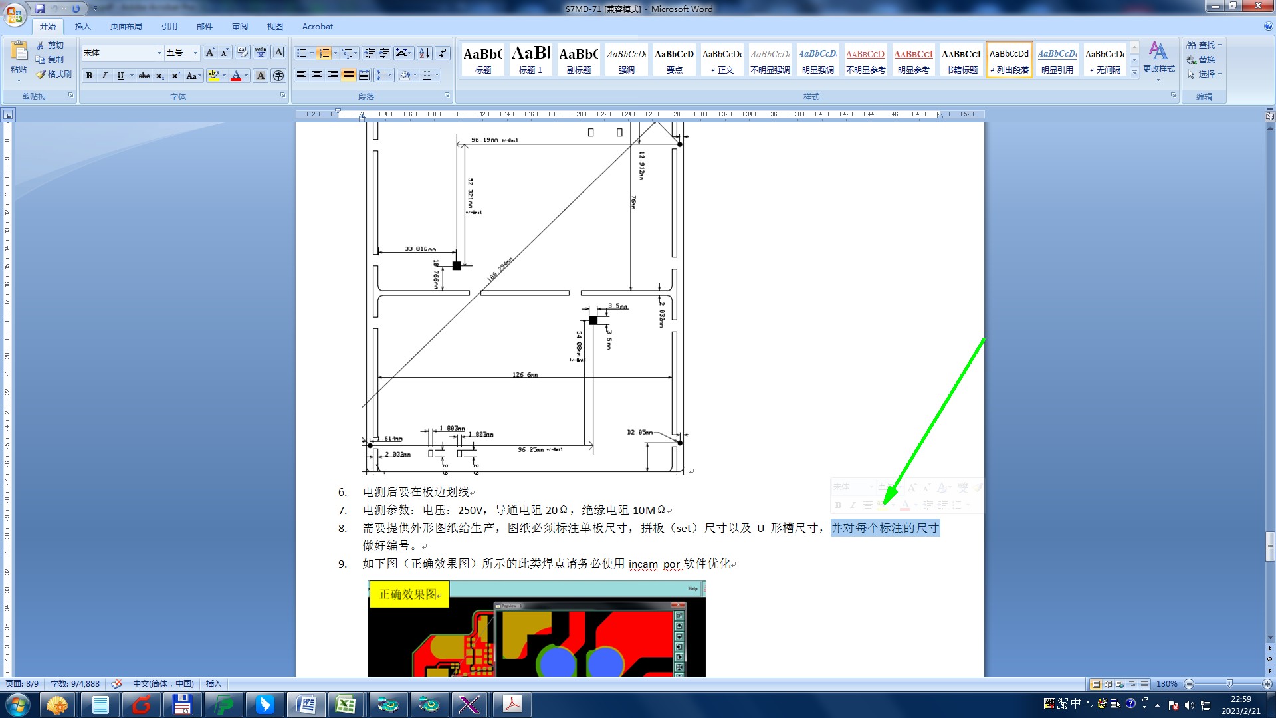The height and width of the screenshot is (718, 1276).
Task: Toggle bold formatting button
Action: [x=89, y=76]
